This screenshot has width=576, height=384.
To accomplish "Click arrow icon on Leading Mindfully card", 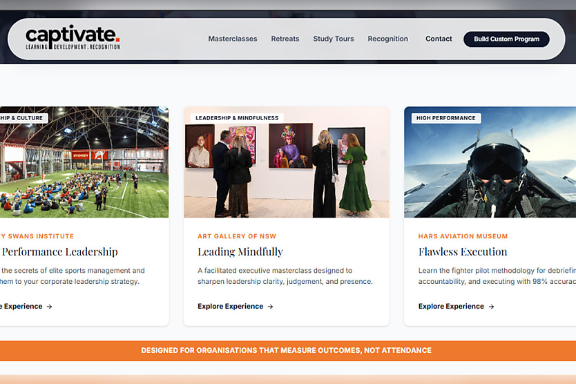I will [270, 307].
